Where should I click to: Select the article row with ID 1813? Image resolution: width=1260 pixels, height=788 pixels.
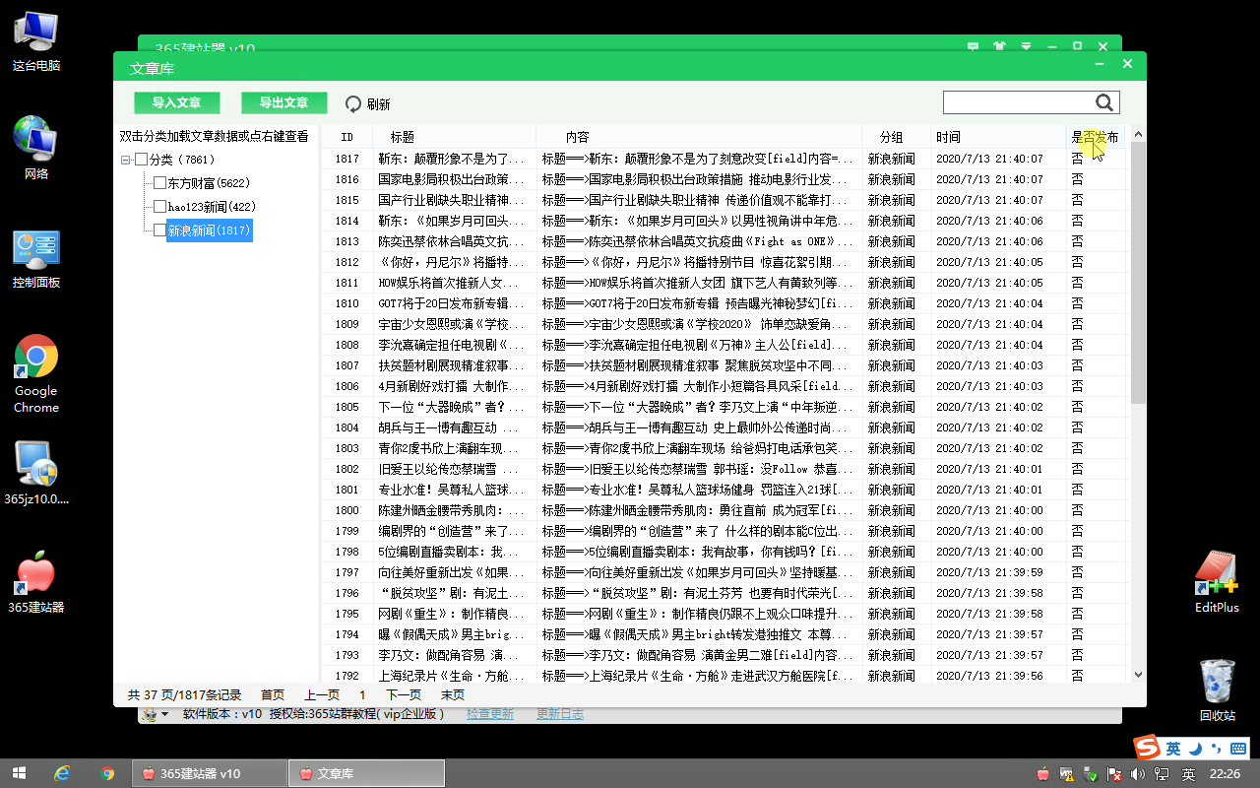pyautogui.click(x=725, y=241)
